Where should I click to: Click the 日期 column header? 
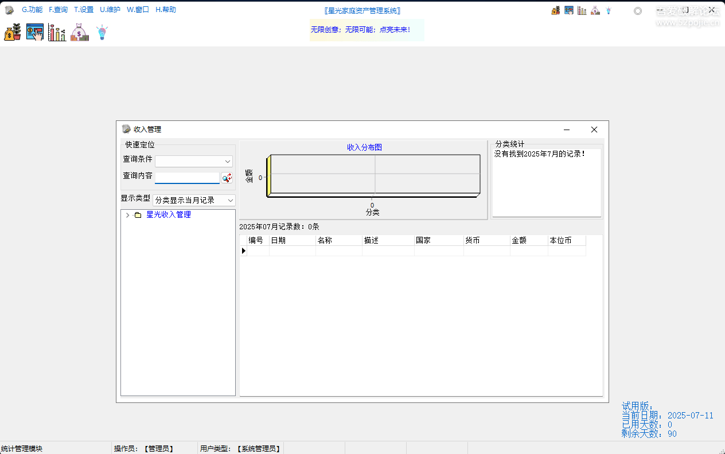pos(293,240)
